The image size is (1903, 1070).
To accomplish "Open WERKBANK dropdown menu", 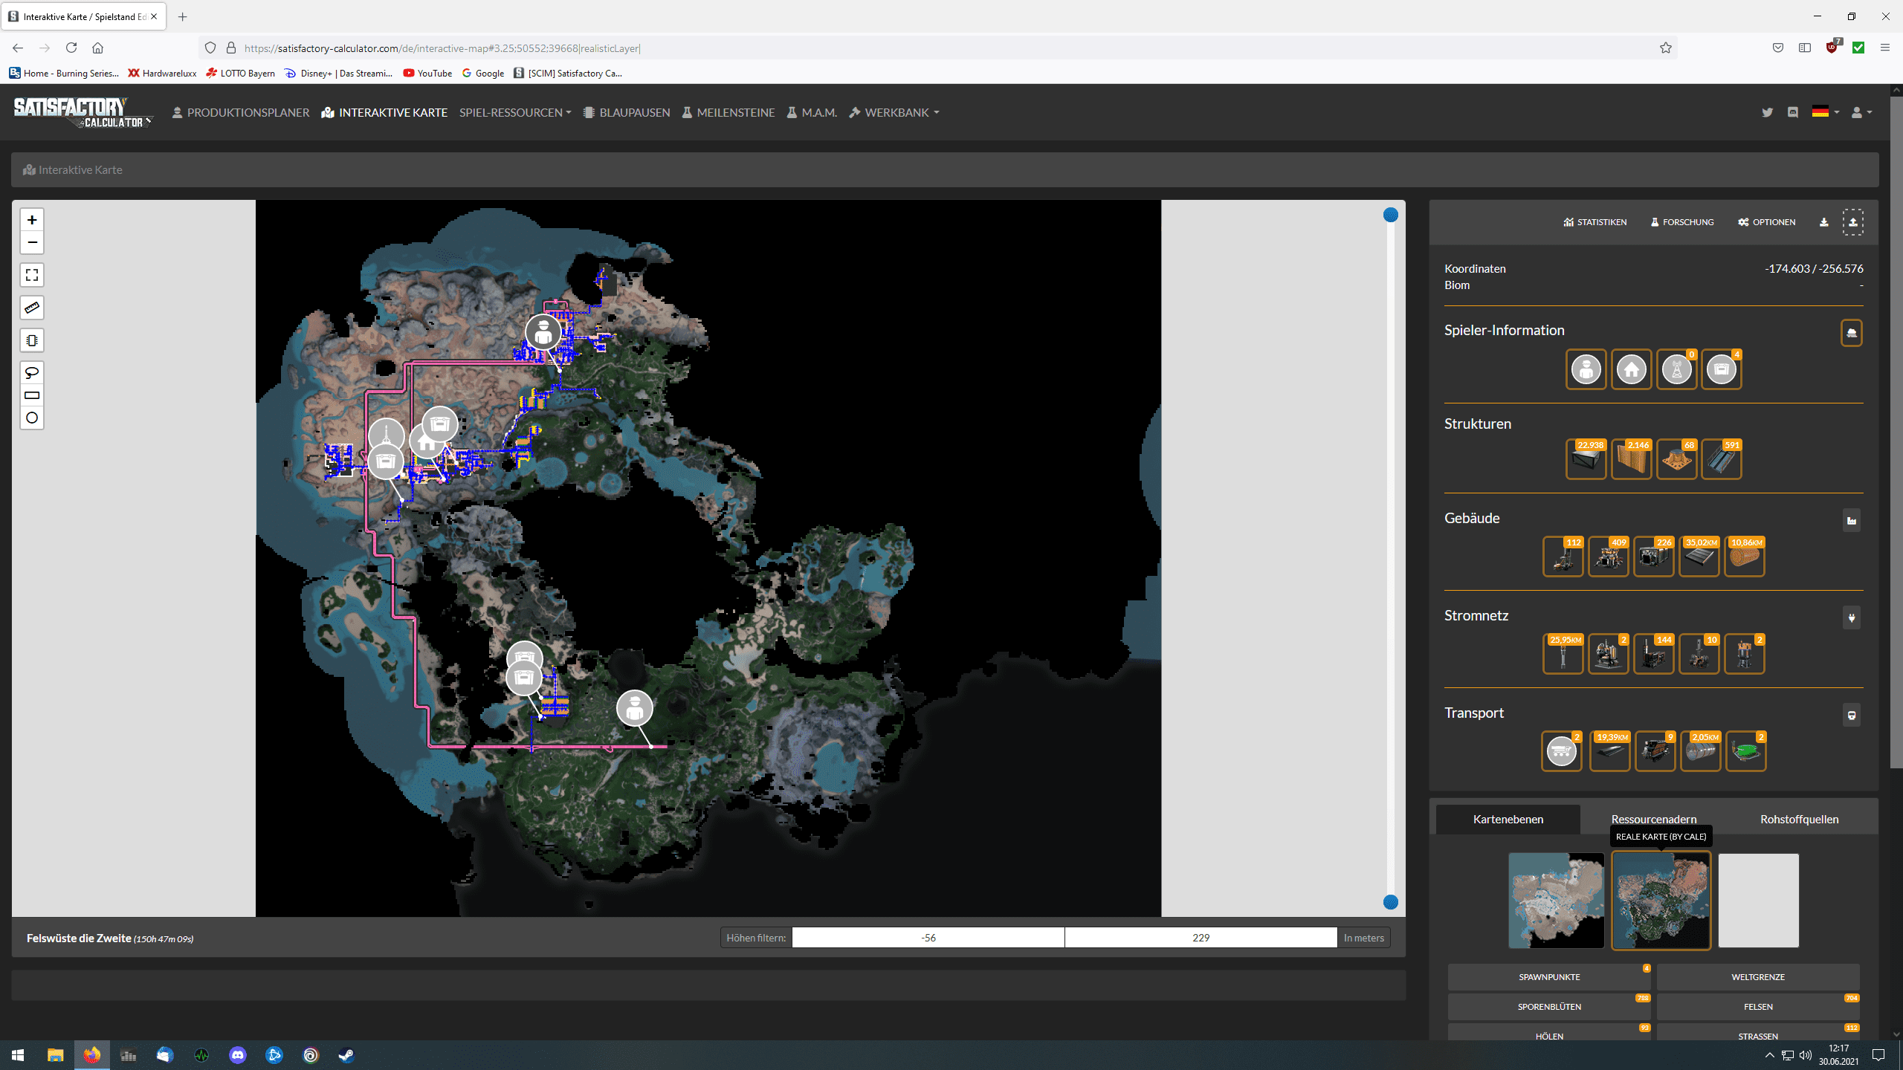I will [x=894, y=112].
